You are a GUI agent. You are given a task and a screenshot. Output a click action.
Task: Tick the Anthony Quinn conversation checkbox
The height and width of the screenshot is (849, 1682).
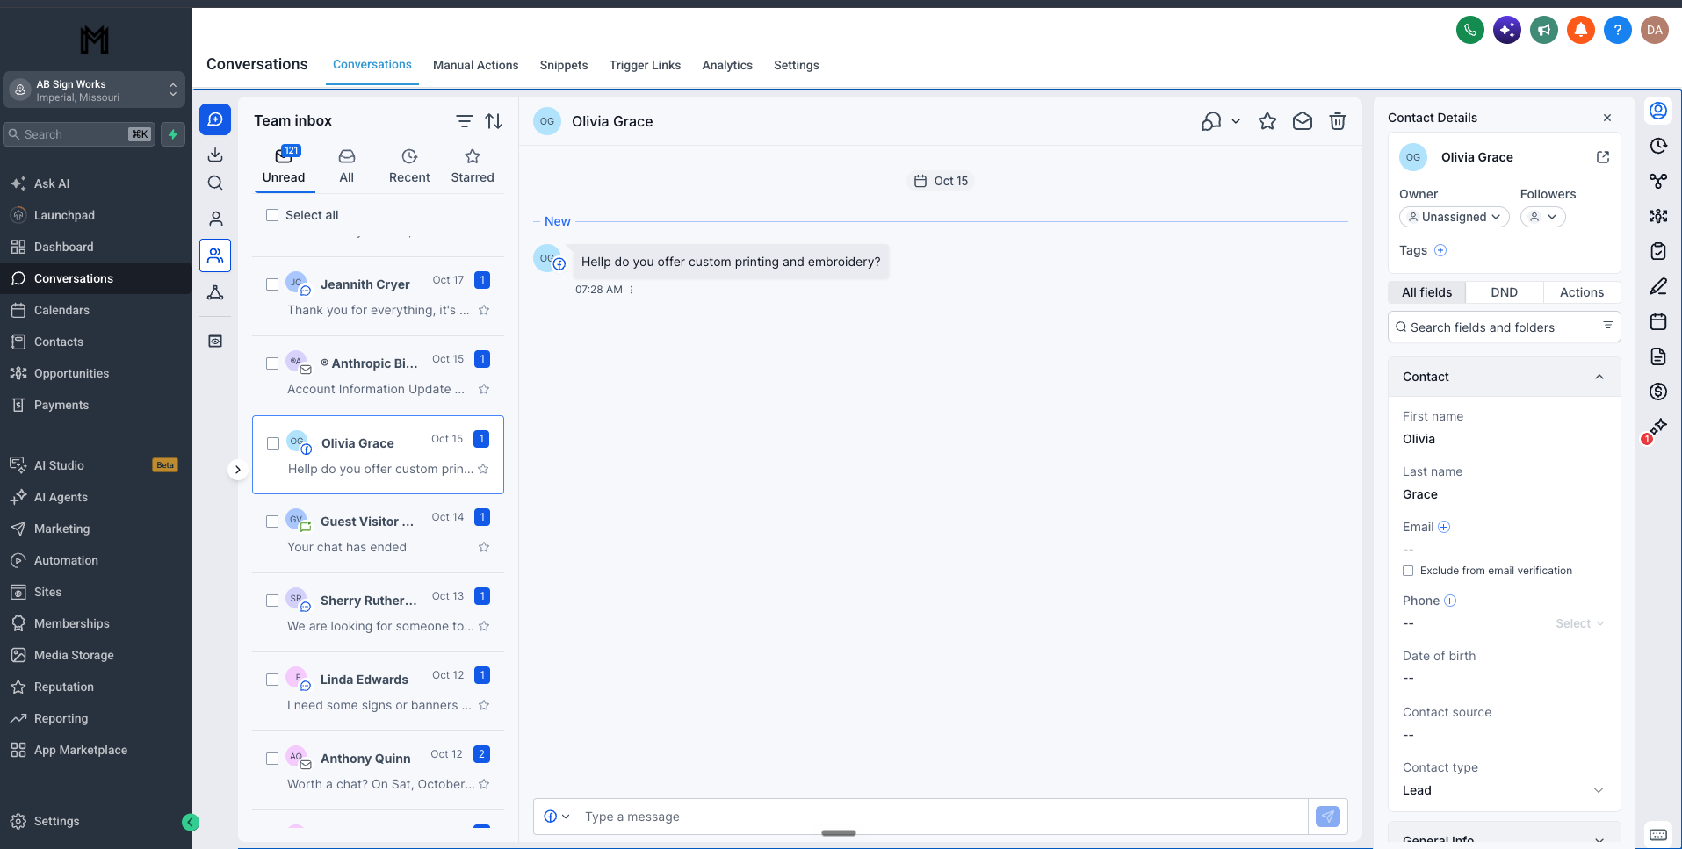coord(272,759)
